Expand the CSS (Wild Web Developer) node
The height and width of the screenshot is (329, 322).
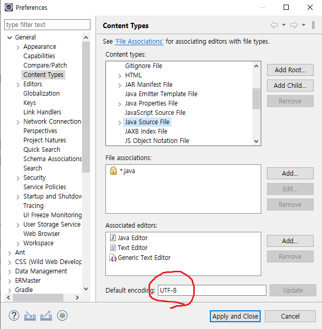[9, 262]
